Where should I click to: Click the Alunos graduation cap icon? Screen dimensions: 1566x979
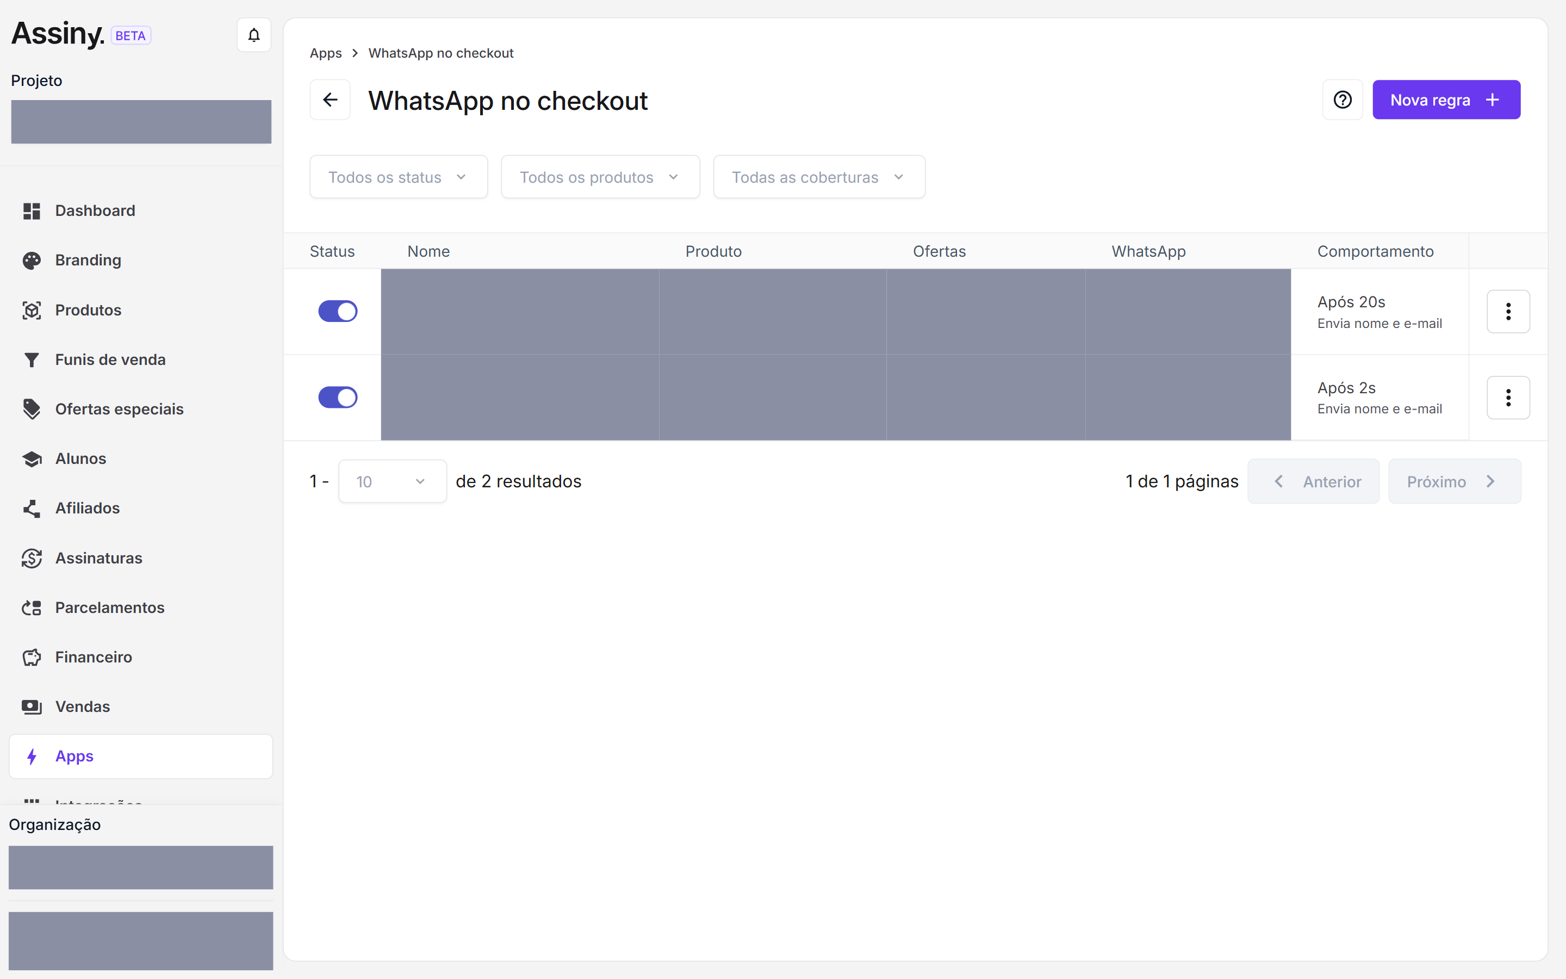pyautogui.click(x=31, y=458)
